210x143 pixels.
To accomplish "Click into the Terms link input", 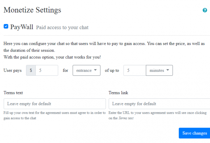I will pyautogui.click(x=159, y=104).
